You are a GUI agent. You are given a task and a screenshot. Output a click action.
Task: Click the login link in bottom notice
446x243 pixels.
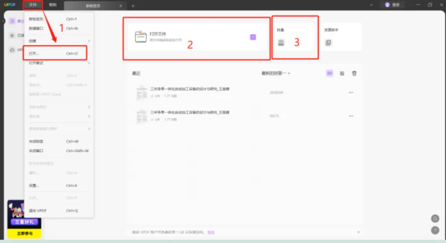[211, 232]
